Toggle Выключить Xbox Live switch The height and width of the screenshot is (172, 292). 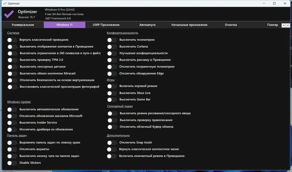pos(112,93)
